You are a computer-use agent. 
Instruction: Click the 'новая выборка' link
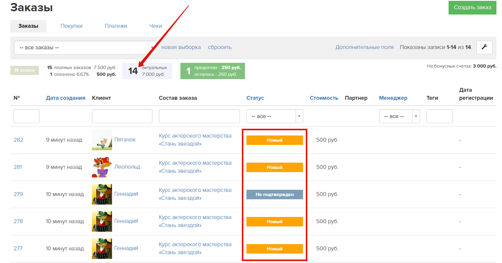click(x=181, y=47)
